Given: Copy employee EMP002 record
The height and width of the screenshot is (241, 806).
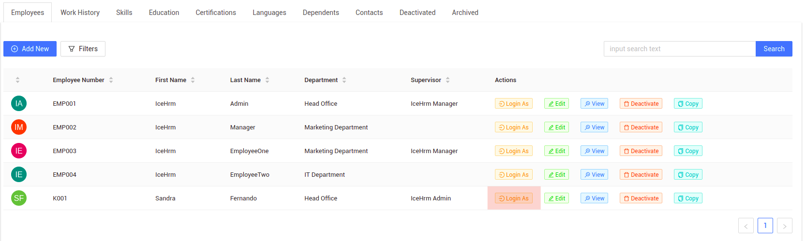Looking at the screenshot, I should coord(688,127).
